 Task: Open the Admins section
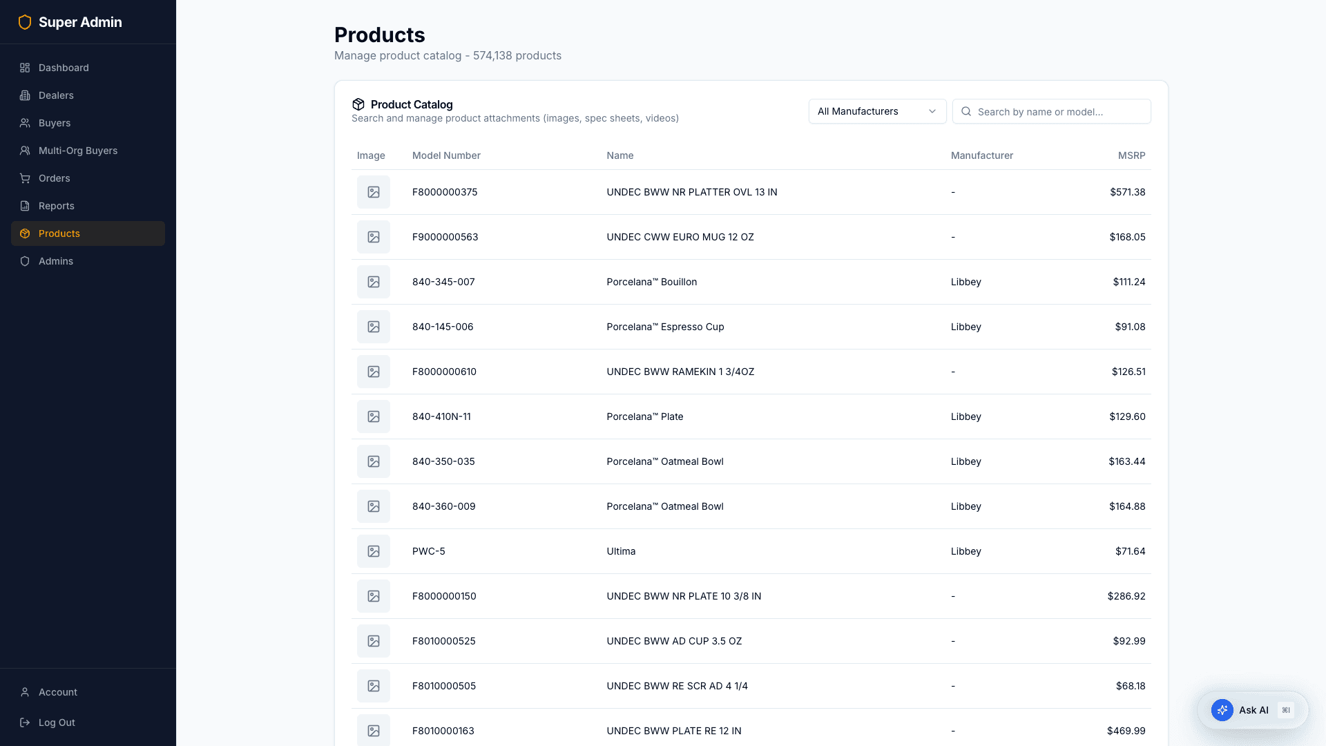pos(88,261)
